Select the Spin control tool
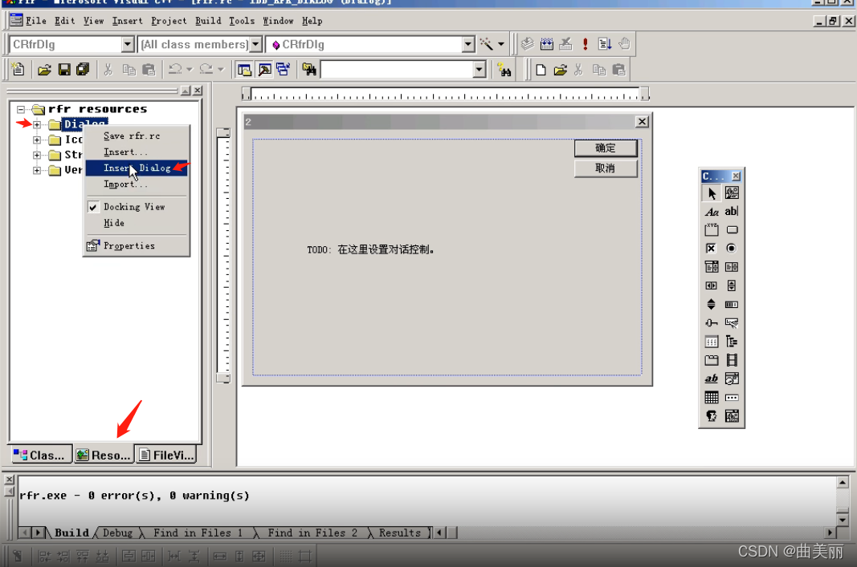This screenshot has height=567, width=857. click(711, 304)
